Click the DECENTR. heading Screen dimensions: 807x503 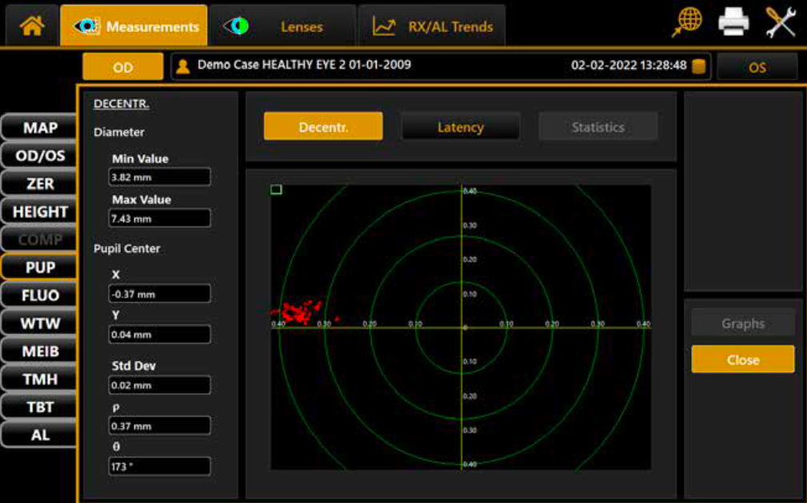[122, 103]
